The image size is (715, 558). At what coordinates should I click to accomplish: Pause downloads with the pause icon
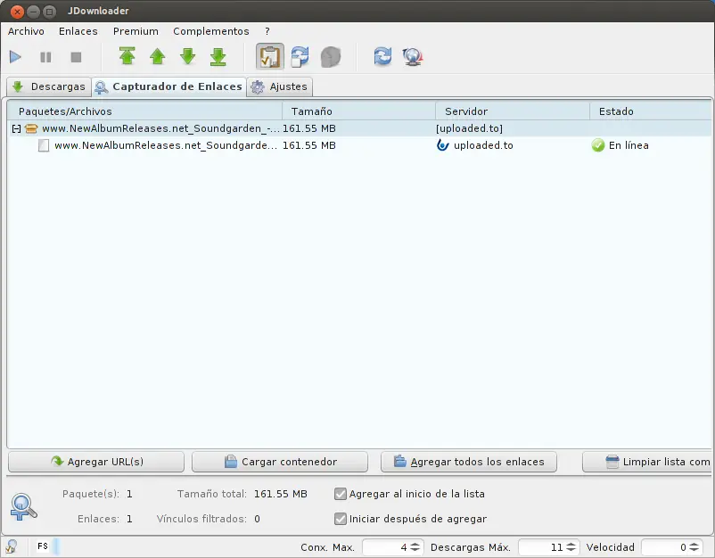(x=45, y=57)
